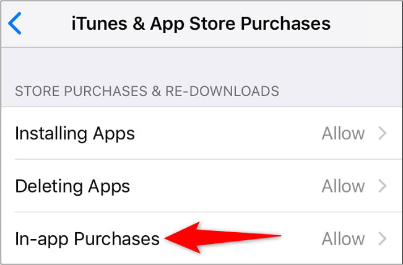Image resolution: width=403 pixels, height=265 pixels.
Task: Tap the Allow value for Deleting Apps
Action: tap(343, 186)
